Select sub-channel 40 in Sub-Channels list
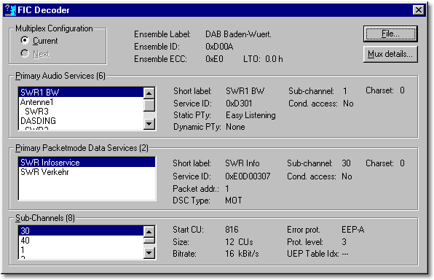 pos(81,241)
